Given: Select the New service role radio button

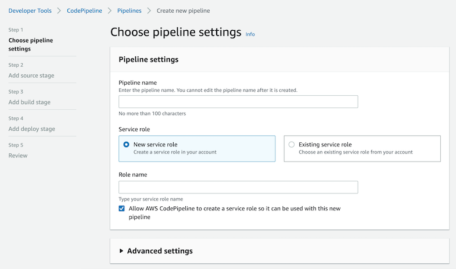Looking at the screenshot, I should click(126, 145).
